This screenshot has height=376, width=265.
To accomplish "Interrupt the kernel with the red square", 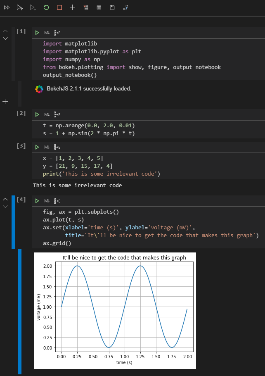I will click(x=59, y=7).
